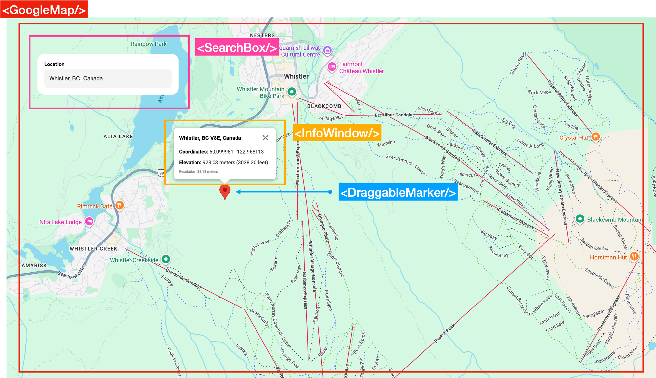Click the Rainbow Park label
The image size is (656, 378).
[149, 44]
